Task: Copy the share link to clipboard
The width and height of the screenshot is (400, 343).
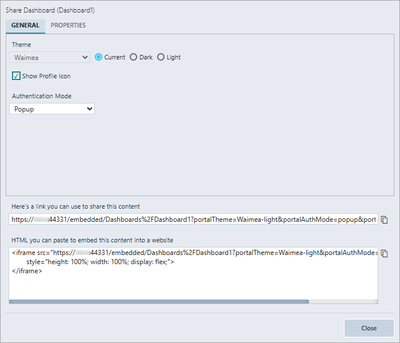Action: click(385, 220)
